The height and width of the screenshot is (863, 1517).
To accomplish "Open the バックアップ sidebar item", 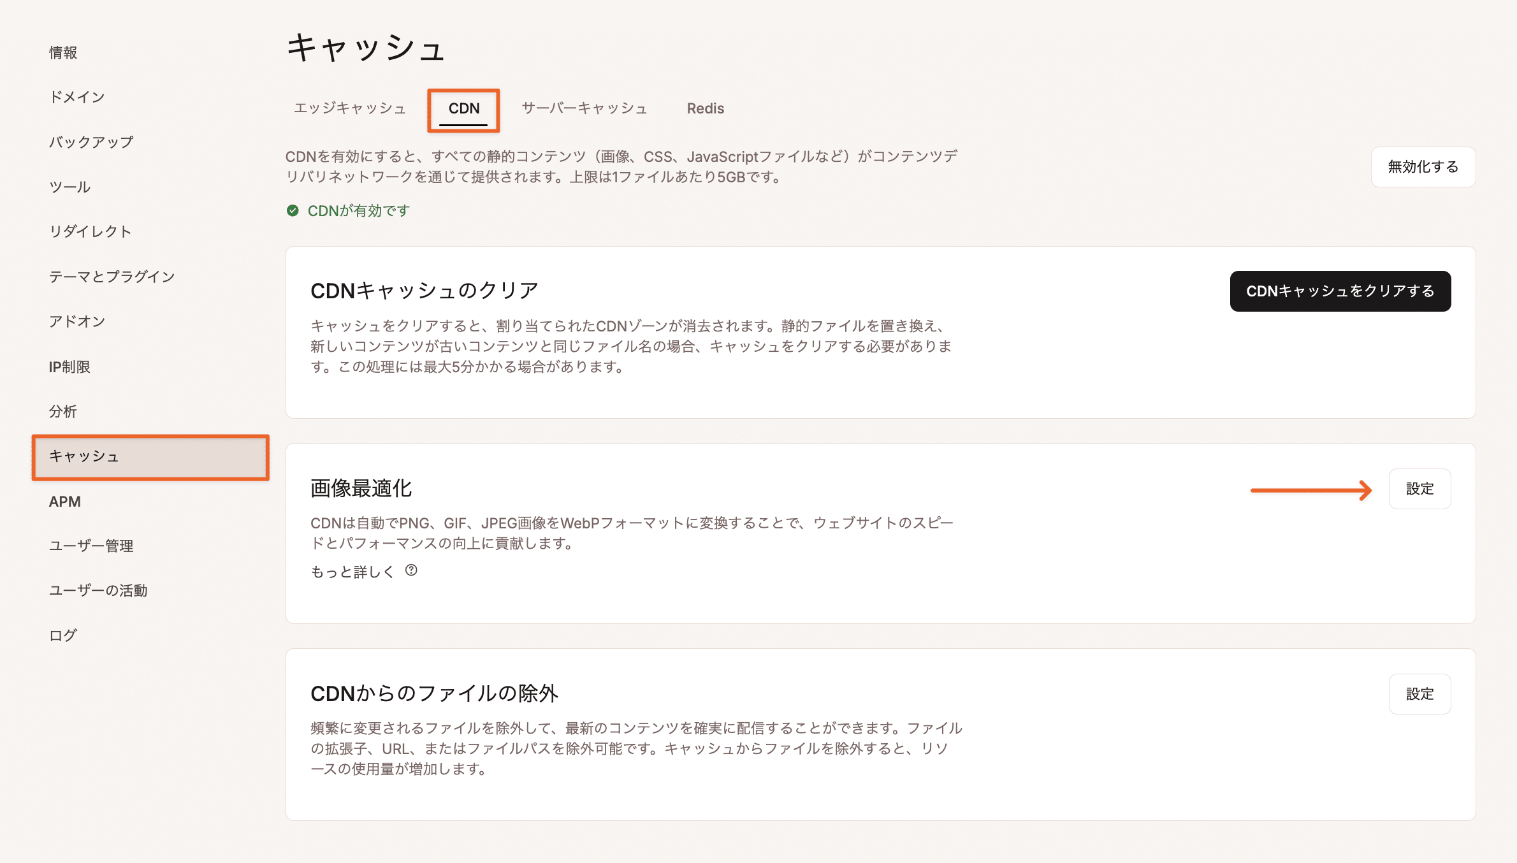I will click(x=91, y=141).
